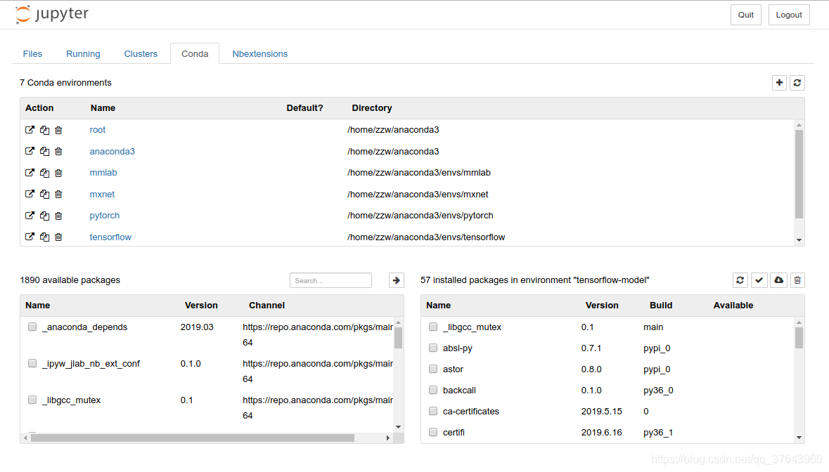Check for package updates checkmark icon
The height and width of the screenshot is (472, 829).
(x=759, y=280)
